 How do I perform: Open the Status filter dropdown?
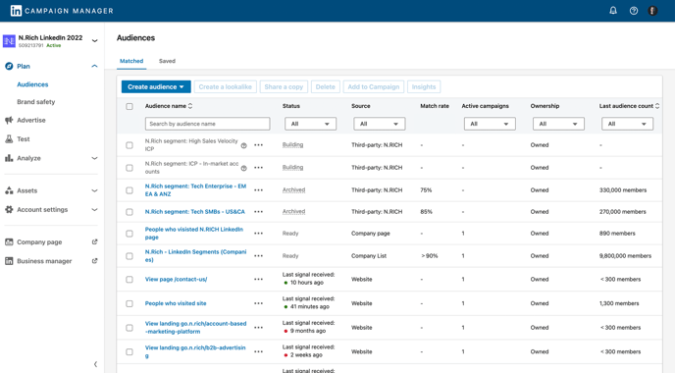[310, 124]
